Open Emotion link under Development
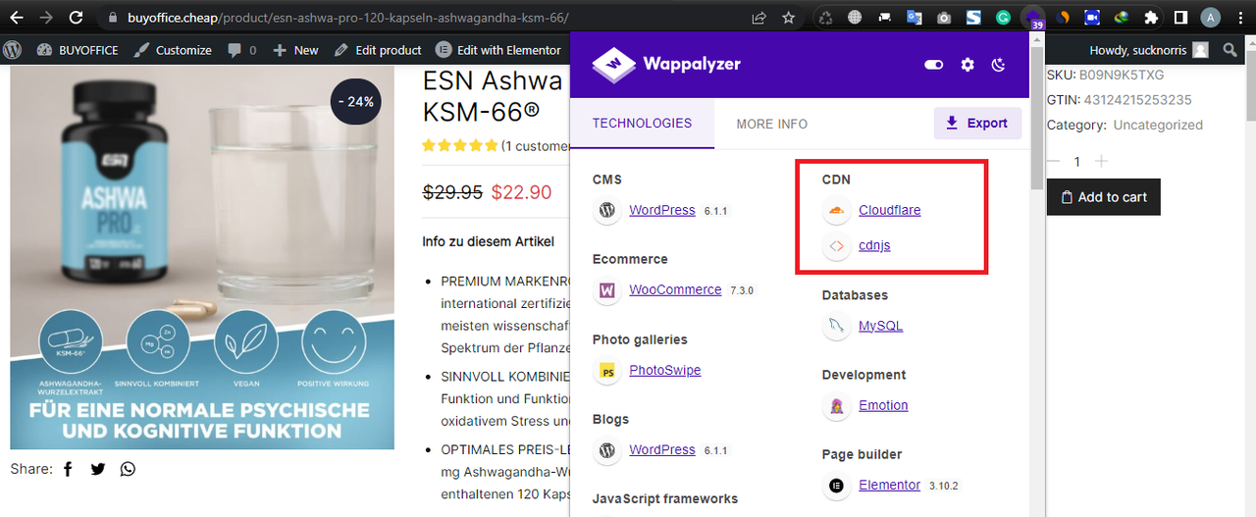 pyautogui.click(x=883, y=405)
